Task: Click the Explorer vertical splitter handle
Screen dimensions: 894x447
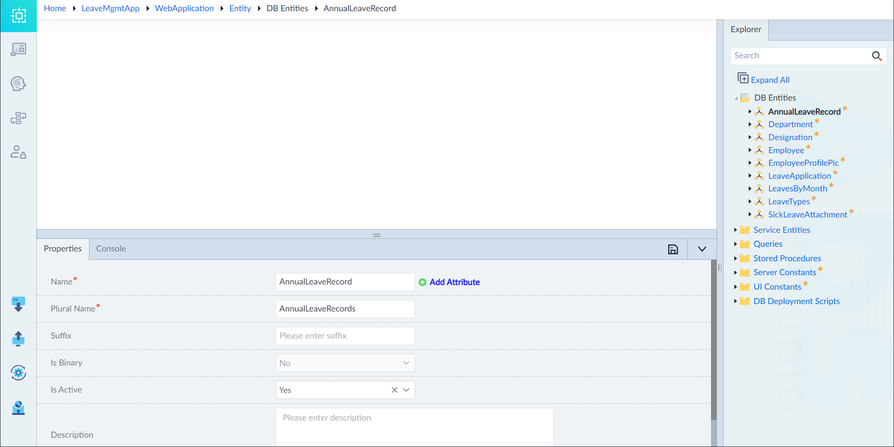Action: click(720, 268)
